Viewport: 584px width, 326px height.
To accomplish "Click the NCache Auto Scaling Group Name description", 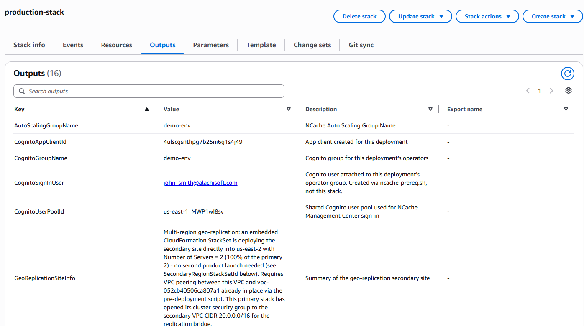I will tap(350, 125).
